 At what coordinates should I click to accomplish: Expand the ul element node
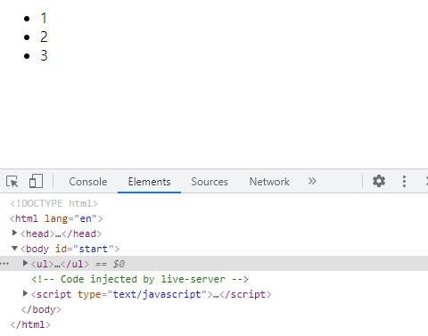coord(25,263)
